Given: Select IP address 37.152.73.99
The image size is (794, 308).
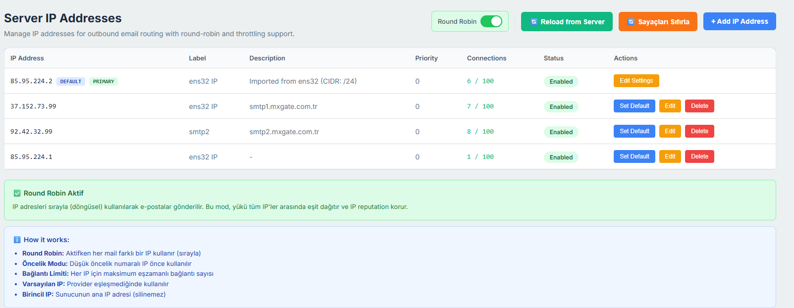Looking at the screenshot, I should [x=33, y=106].
